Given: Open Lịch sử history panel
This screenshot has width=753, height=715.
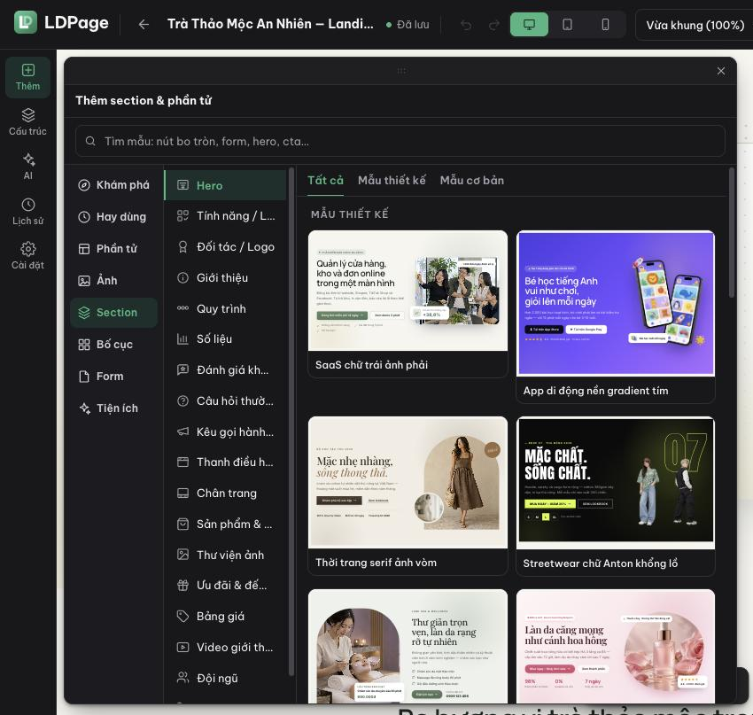Looking at the screenshot, I should tap(27, 211).
